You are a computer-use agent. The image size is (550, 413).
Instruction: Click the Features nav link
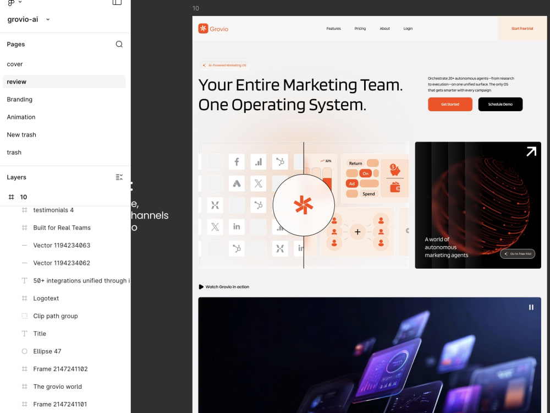coord(334,29)
